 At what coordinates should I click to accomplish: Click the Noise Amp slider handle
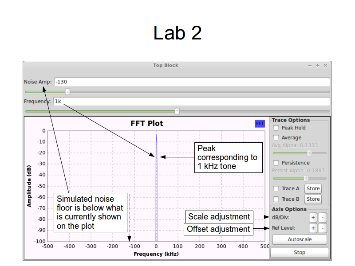(x=67, y=92)
